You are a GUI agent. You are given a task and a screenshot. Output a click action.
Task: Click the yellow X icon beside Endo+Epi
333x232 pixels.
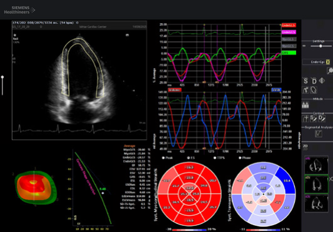click(x=328, y=62)
